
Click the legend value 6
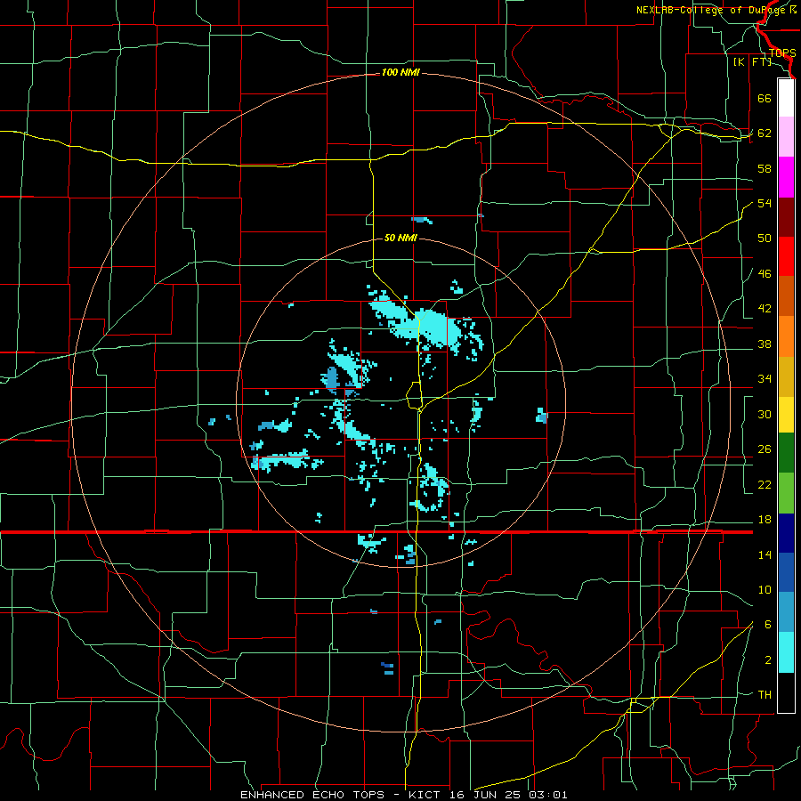tap(767, 625)
